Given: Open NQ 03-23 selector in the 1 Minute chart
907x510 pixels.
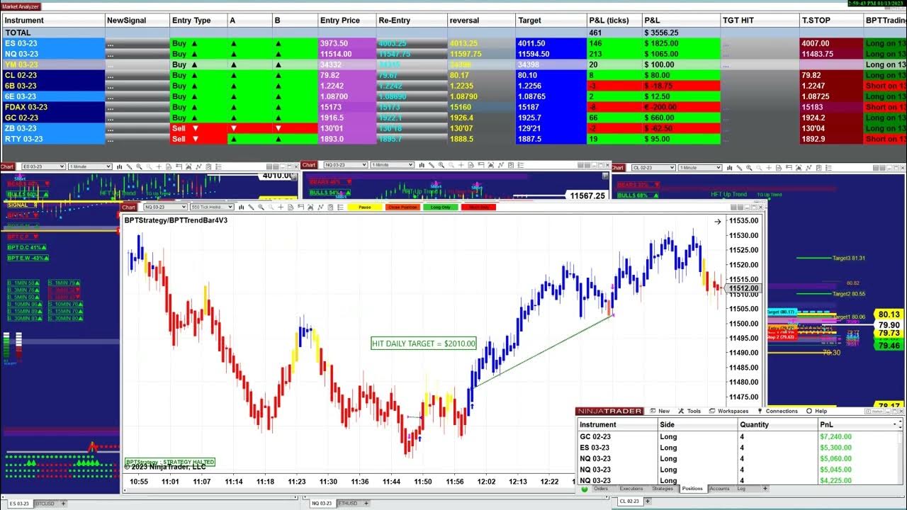Looking at the screenshot, I should [x=345, y=166].
